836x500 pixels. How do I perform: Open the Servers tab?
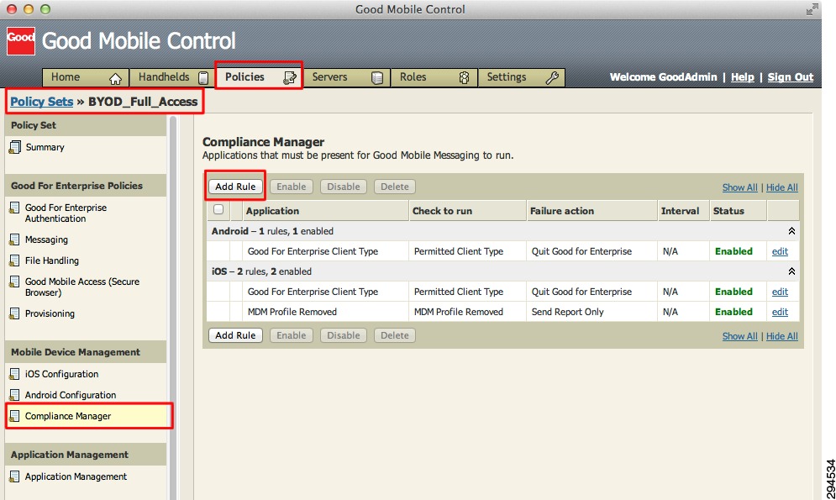point(346,78)
